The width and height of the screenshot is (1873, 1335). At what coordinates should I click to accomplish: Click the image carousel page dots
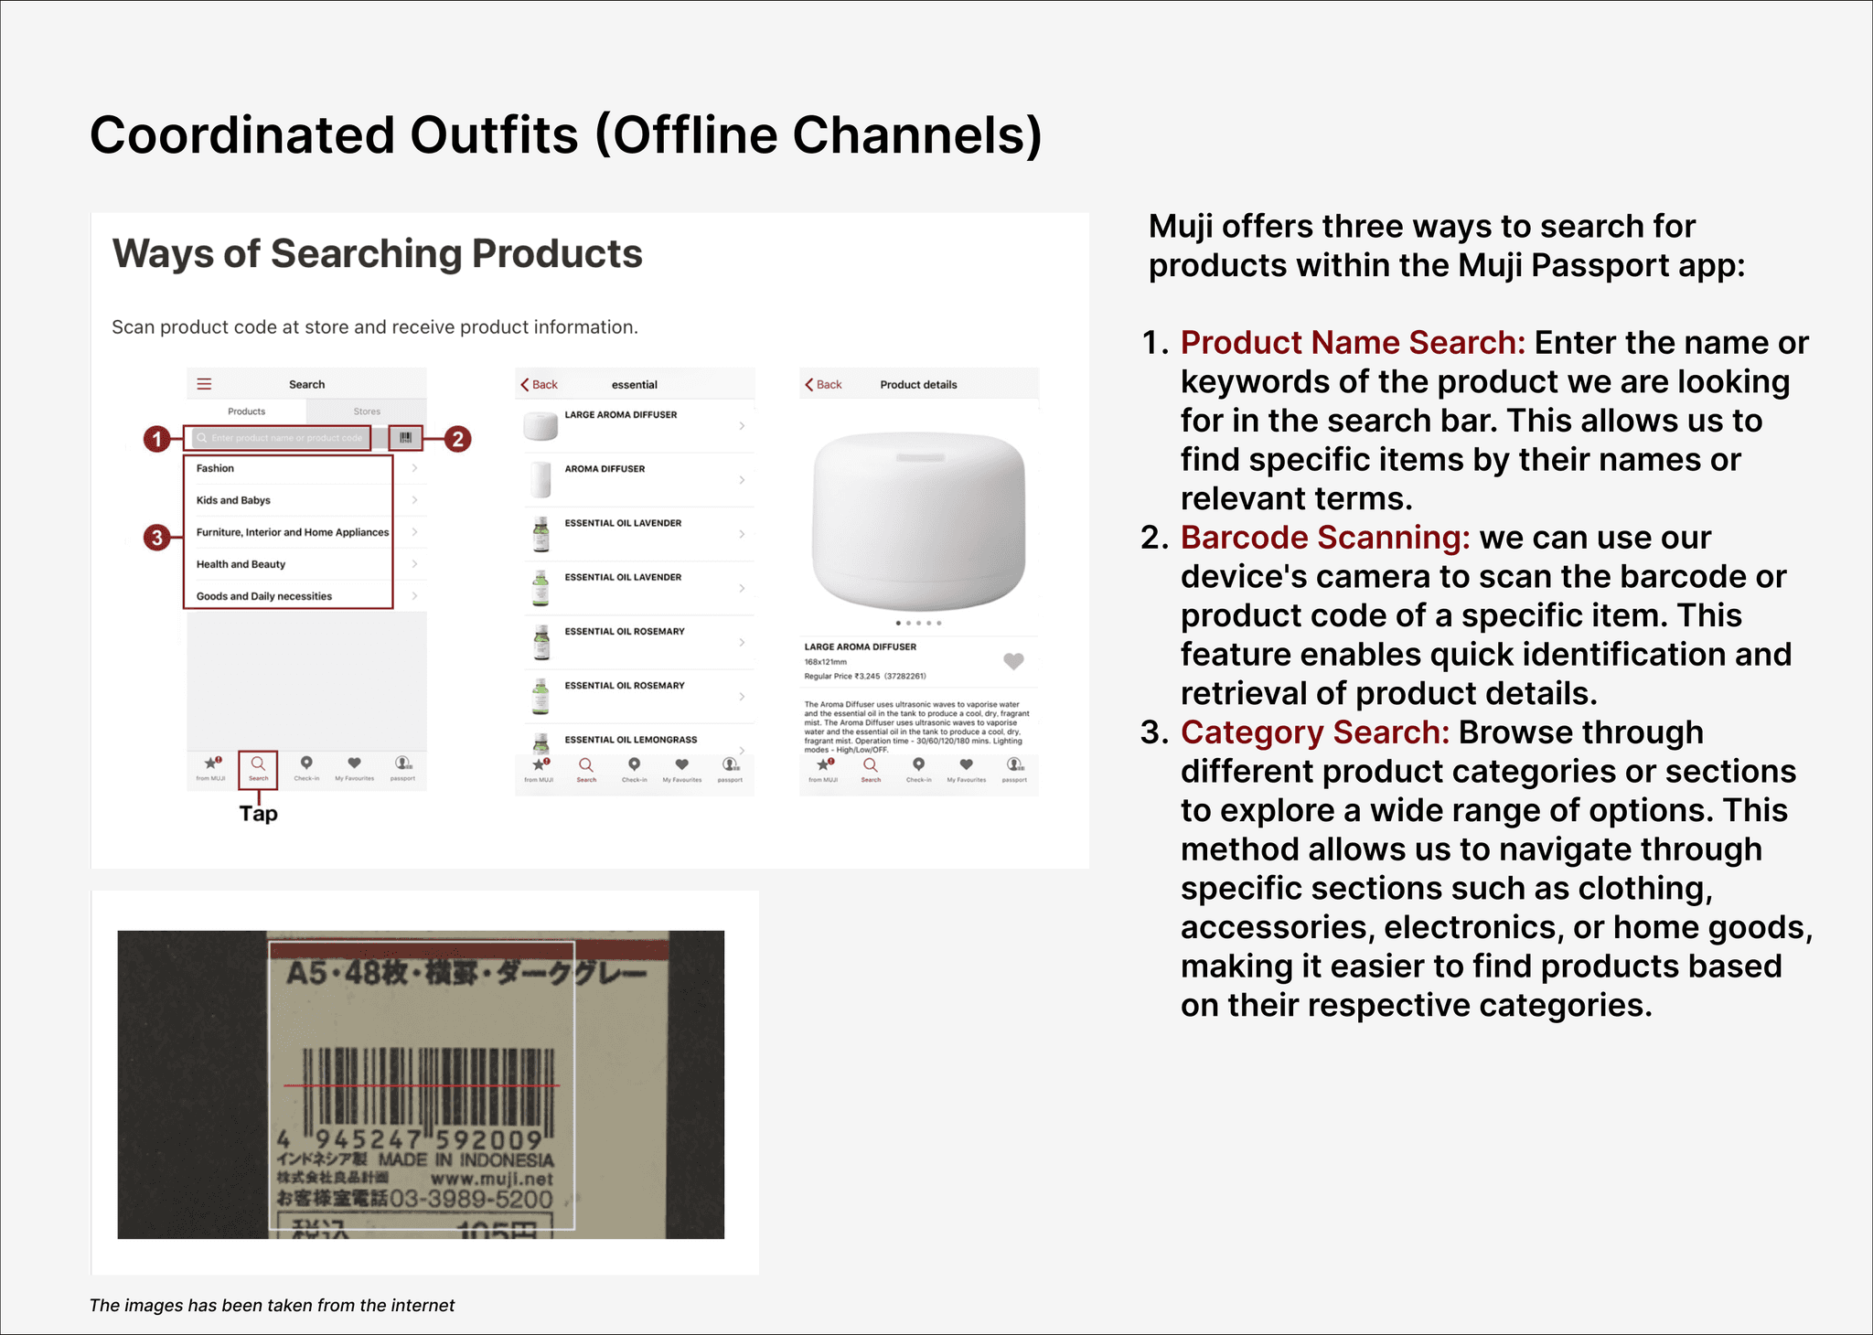(x=918, y=623)
